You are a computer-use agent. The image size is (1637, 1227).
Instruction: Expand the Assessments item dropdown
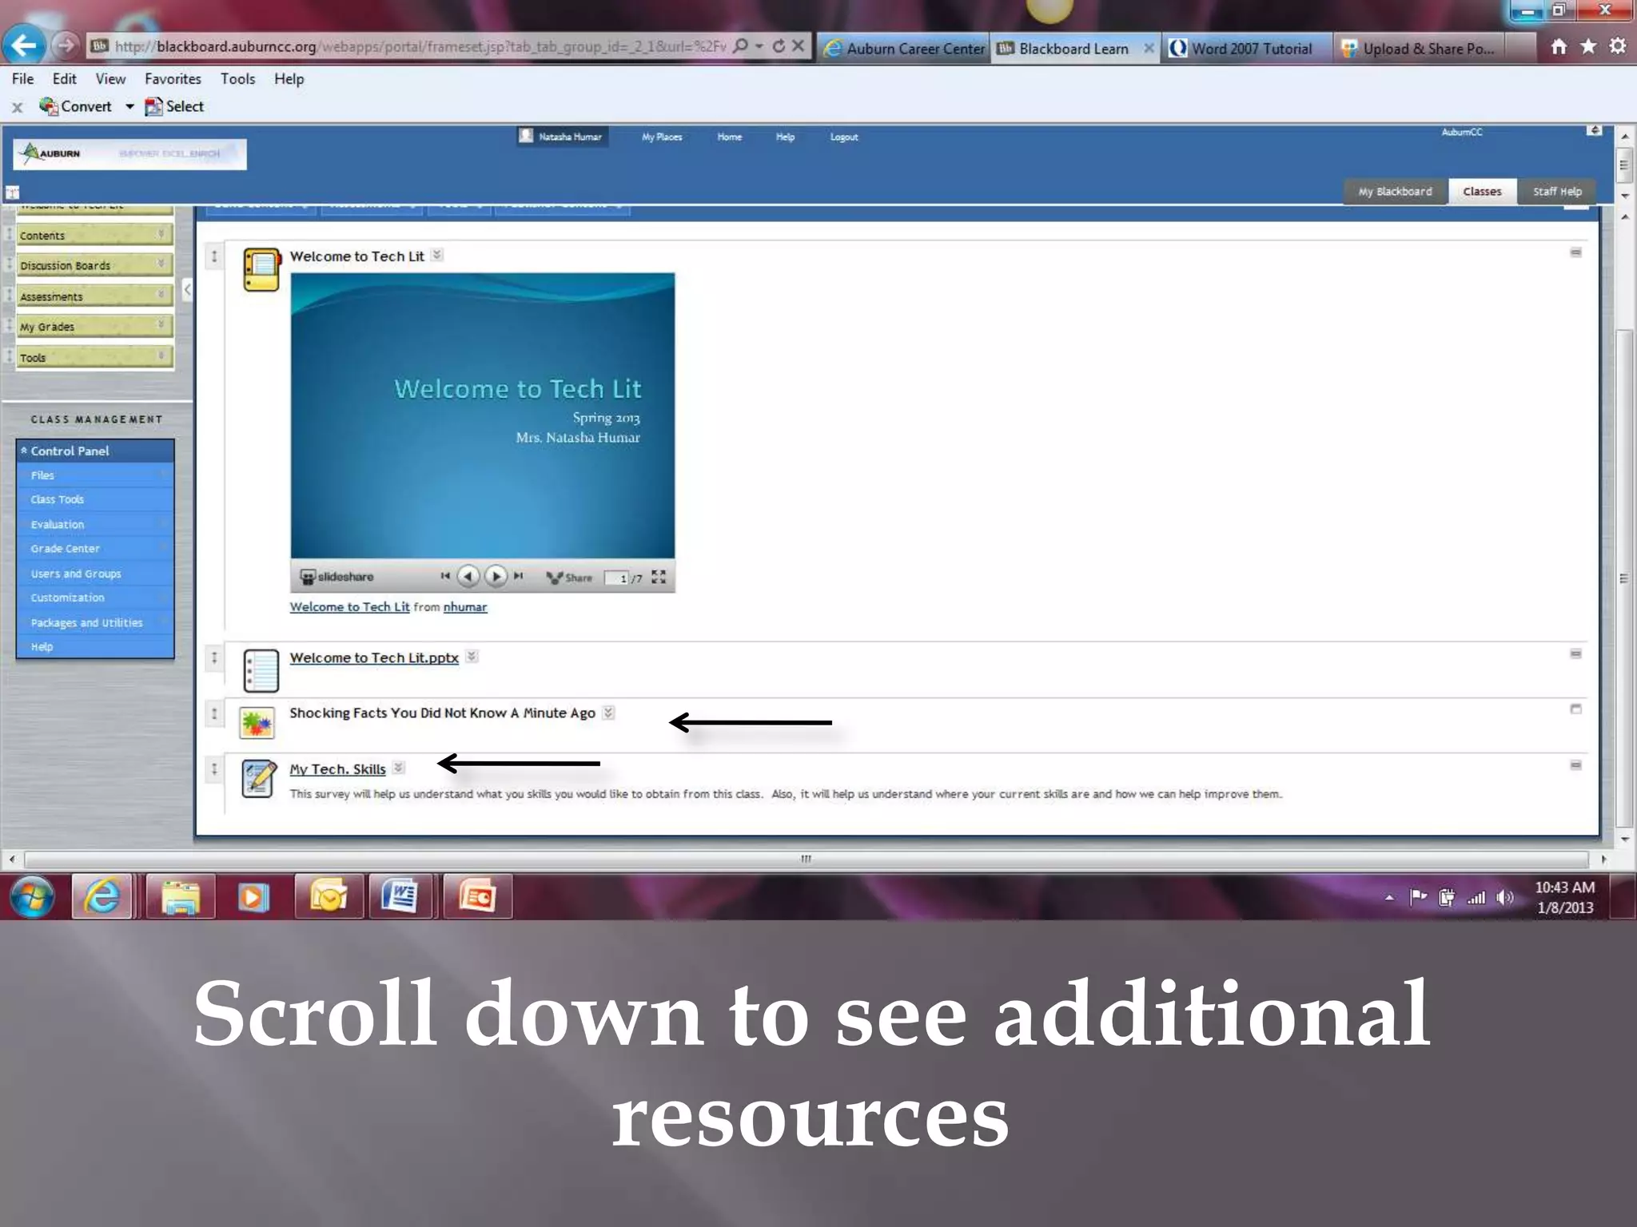point(161,295)
